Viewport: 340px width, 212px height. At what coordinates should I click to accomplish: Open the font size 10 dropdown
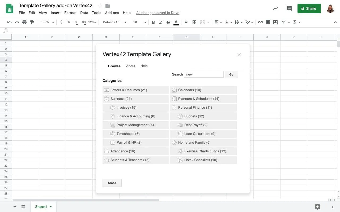140,22
